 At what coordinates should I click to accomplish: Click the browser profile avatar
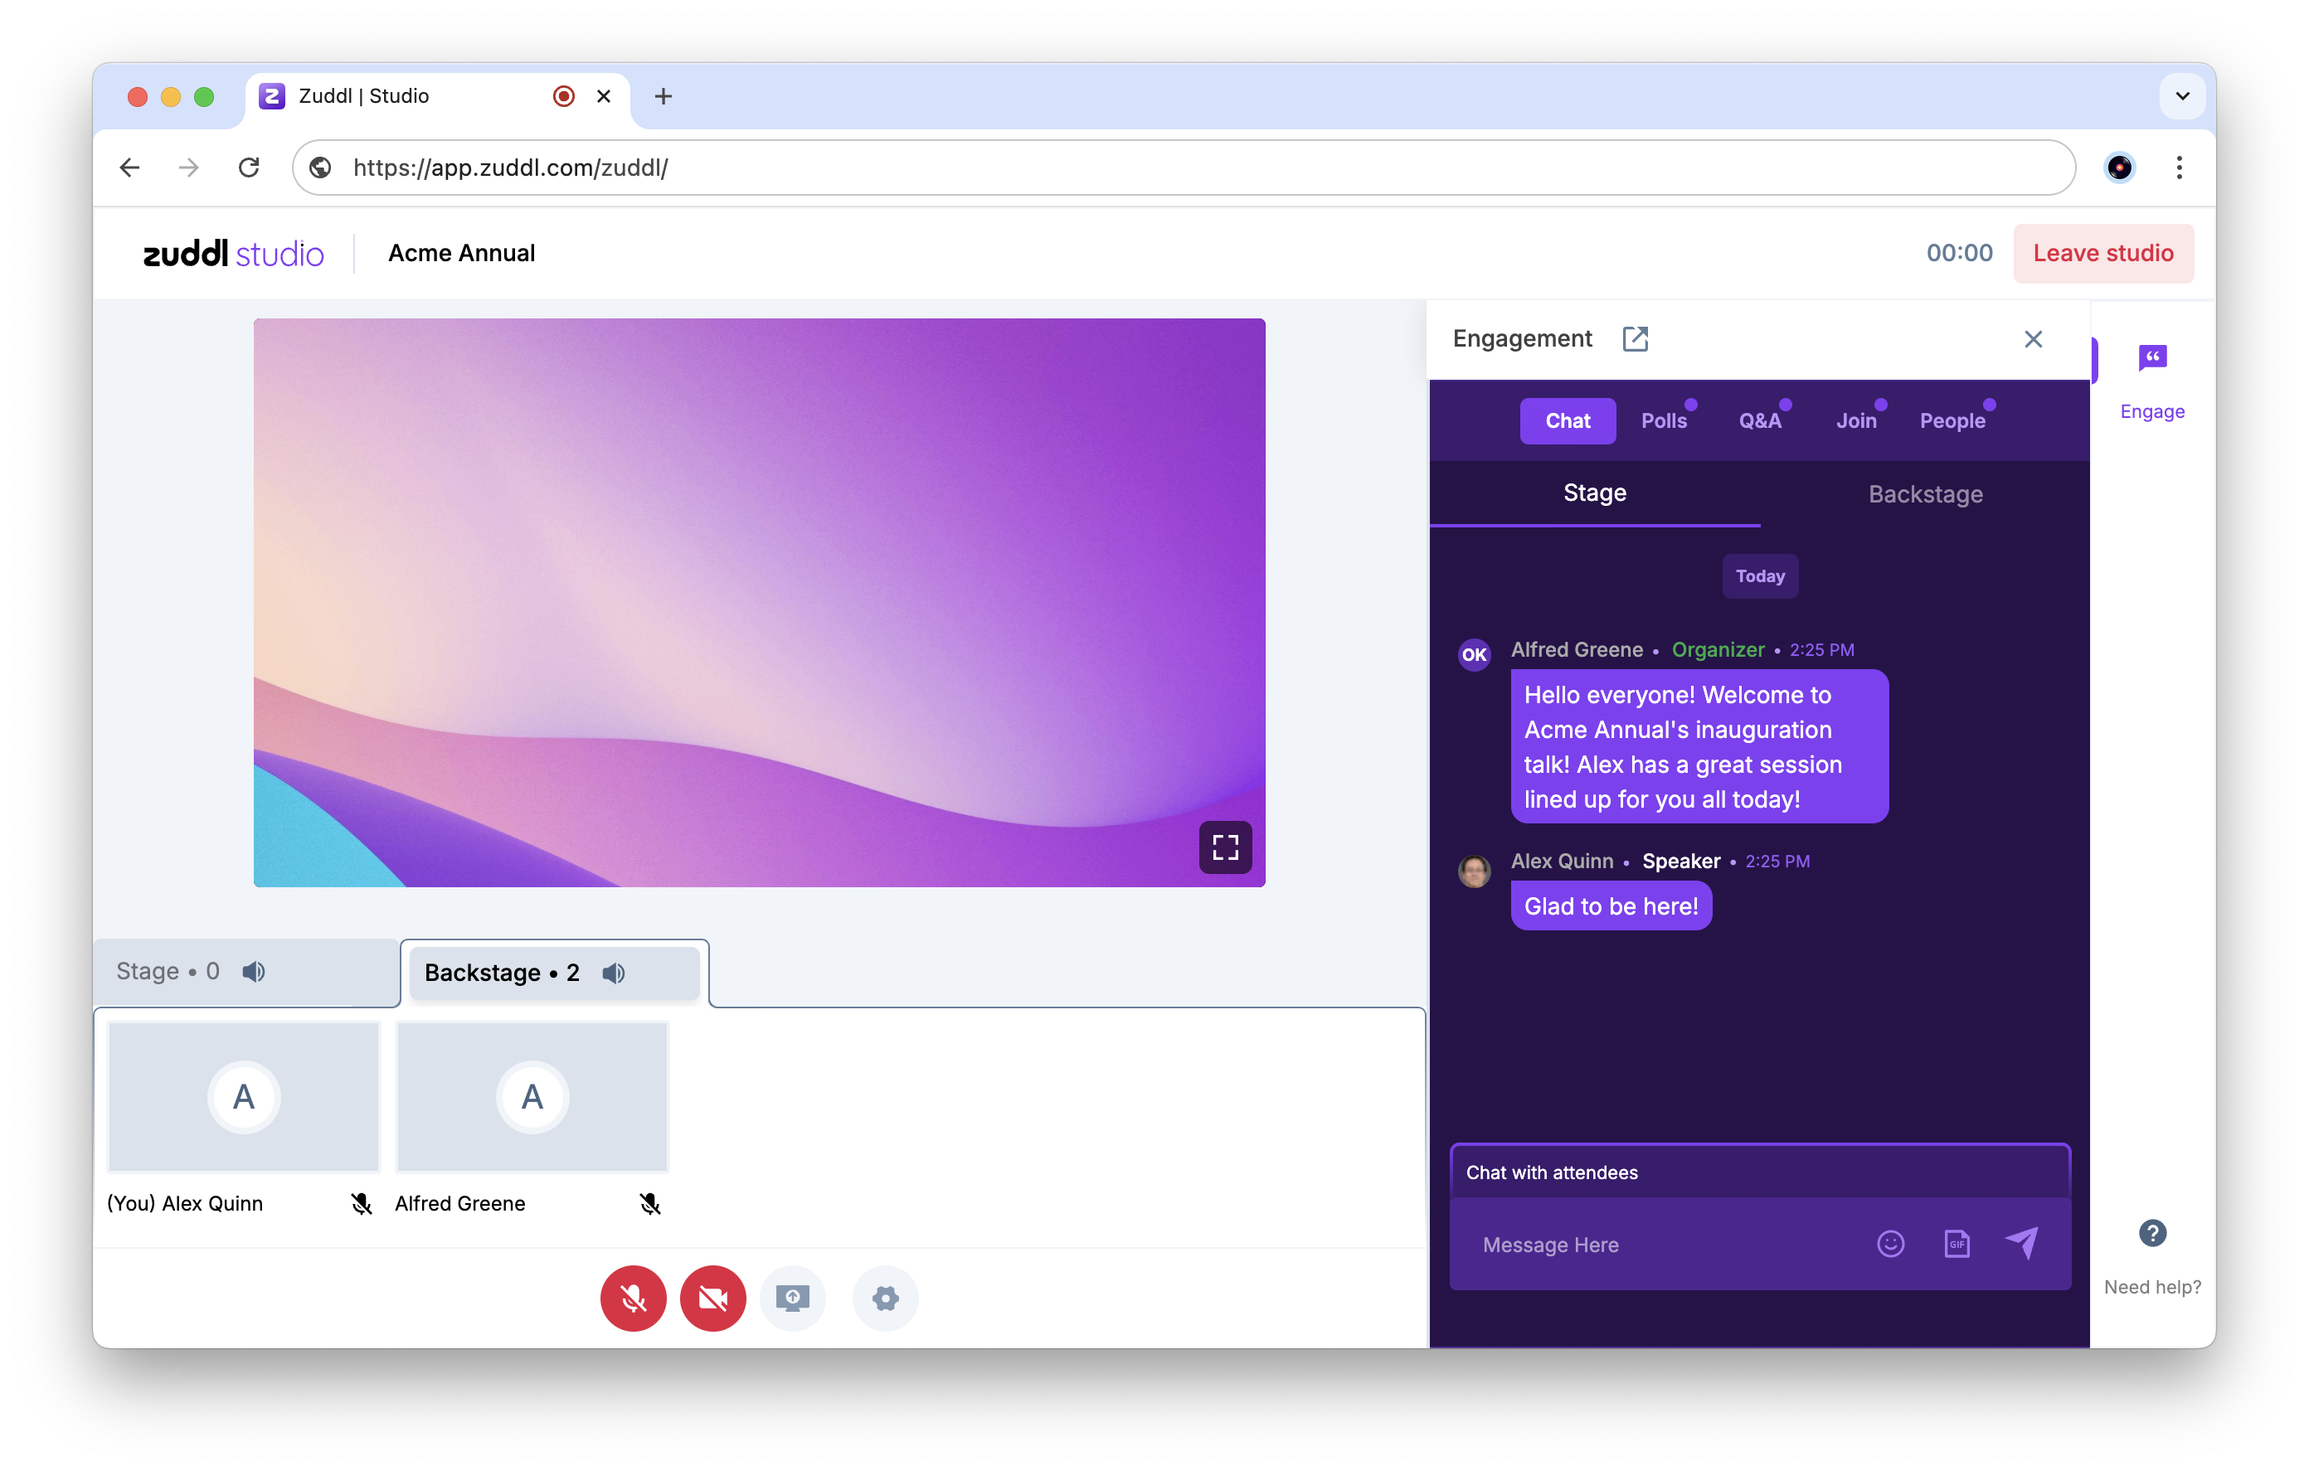[x=2119, y=167]
